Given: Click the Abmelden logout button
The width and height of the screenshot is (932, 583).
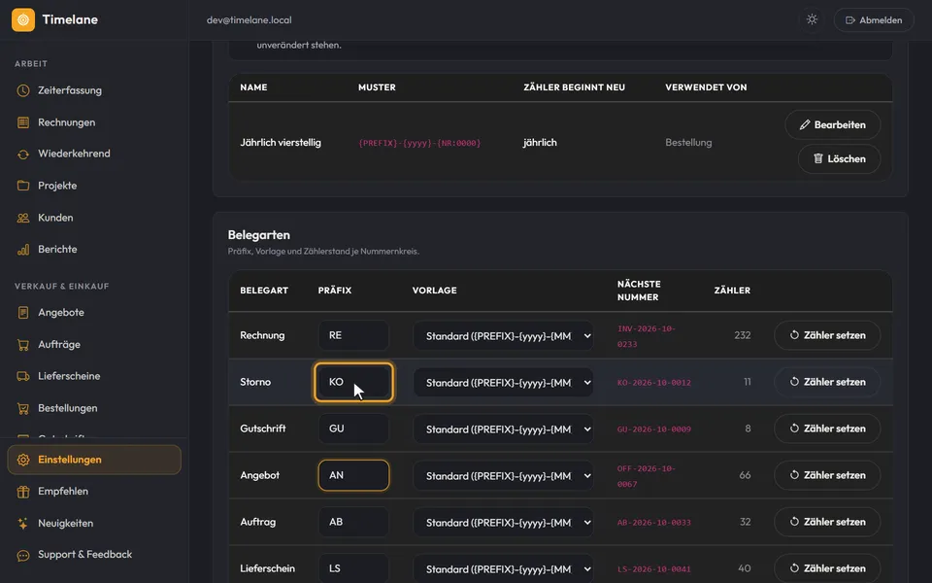Looking at the screenshot, I should [874, 19].
